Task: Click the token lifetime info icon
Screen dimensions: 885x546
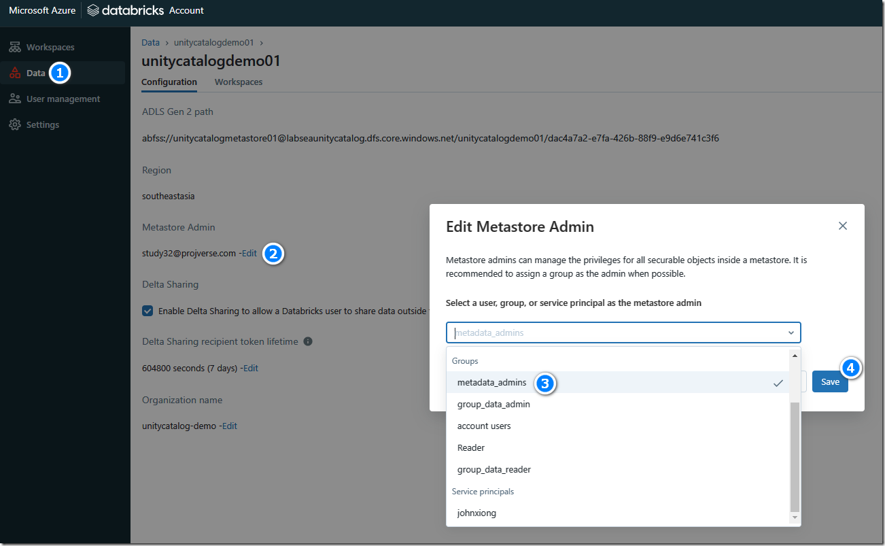Action: pyautogui.click(x=308, y=341)
